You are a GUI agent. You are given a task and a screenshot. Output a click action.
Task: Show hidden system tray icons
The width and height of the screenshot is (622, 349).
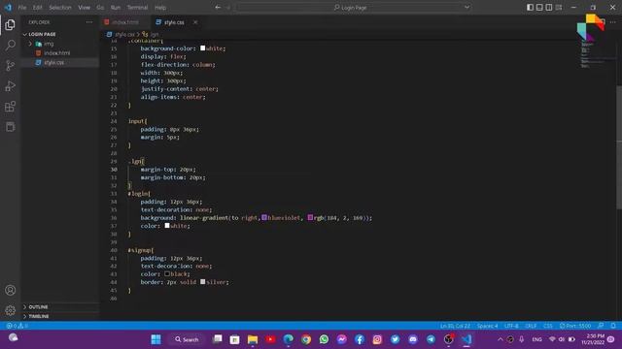[500, 339]
